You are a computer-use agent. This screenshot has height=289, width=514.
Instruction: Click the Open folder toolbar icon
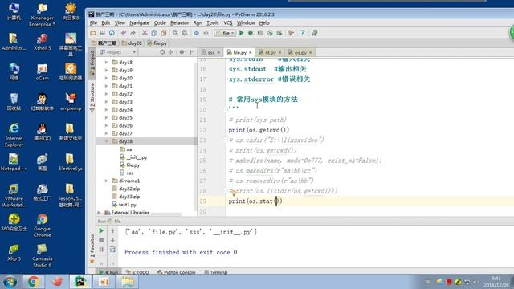[93, 33]
